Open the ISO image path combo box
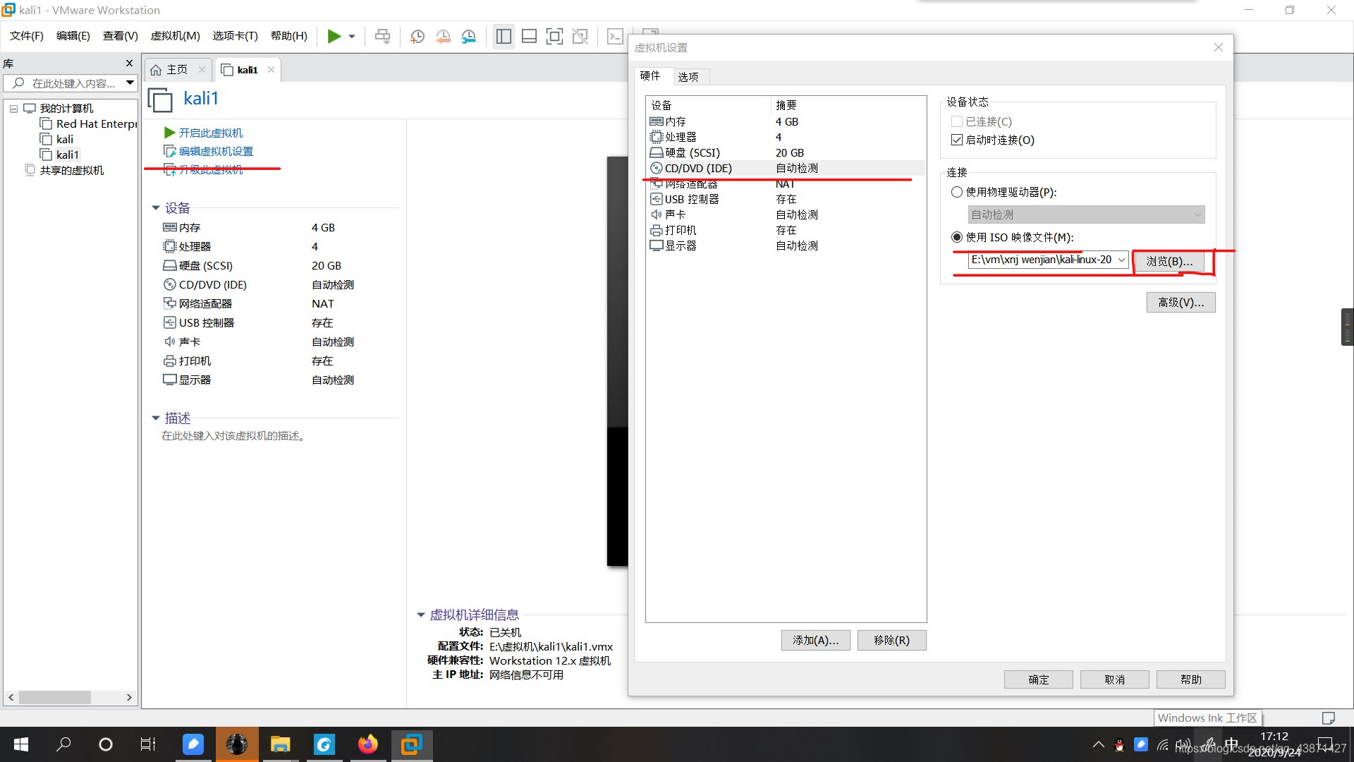 click(1048, 260)
